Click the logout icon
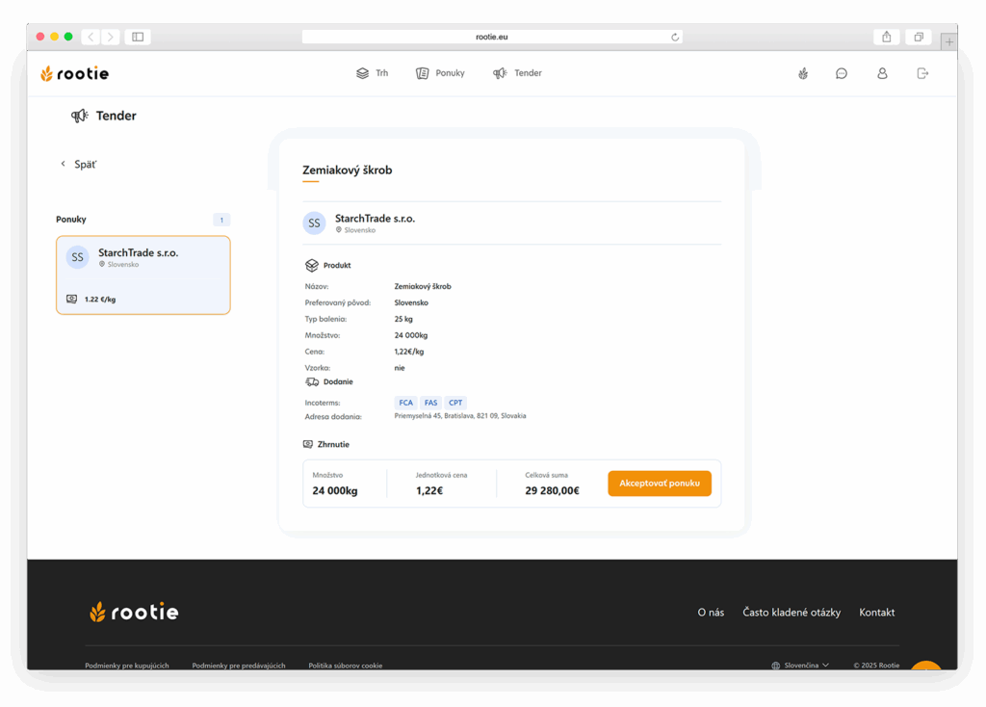This screenshot has width=986, height=707. pos(922,73)
